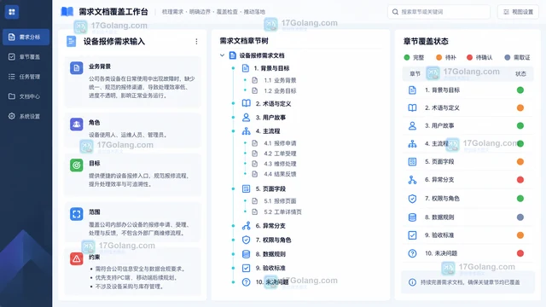
Task: Click the form icon in status row 5. 页面字段
Action: [x=412, y=161]
